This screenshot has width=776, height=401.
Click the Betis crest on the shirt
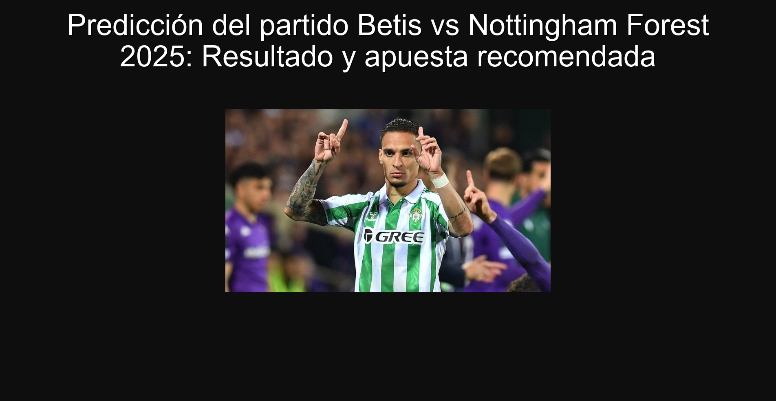pyautogui.click(x=416, y=215)
